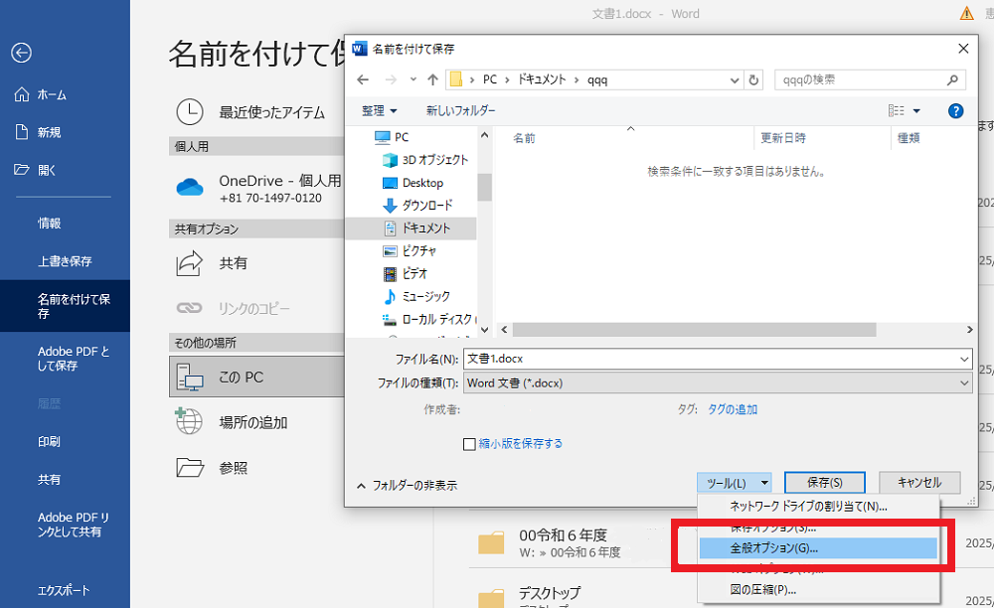Open the Export (エクスポート) page

(65, 590)
